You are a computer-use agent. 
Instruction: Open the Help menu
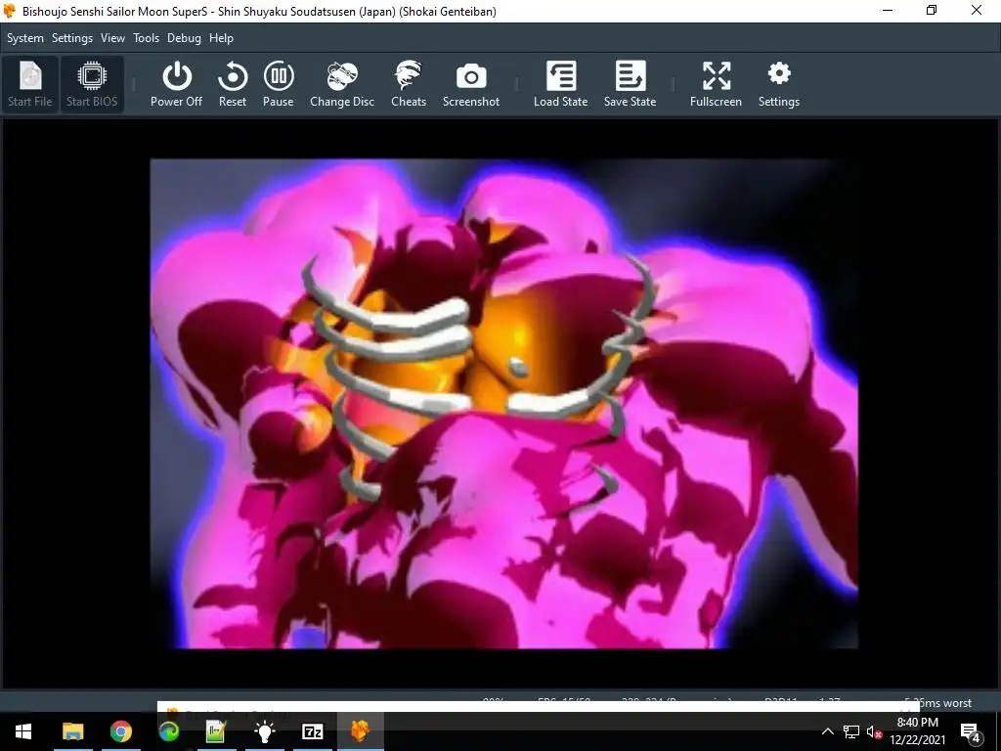222,38
